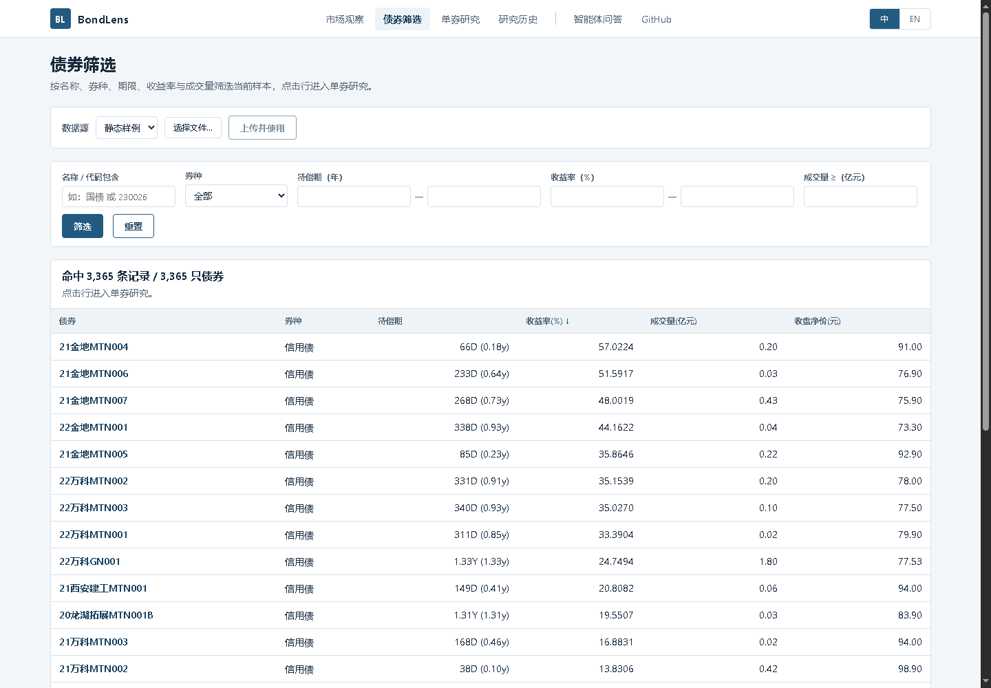
Task: Click the scrollbar down arrow
Action: [x=985, y=682]
